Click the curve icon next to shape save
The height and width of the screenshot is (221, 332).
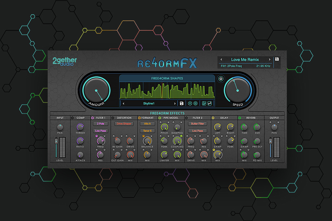coord(190,104)
